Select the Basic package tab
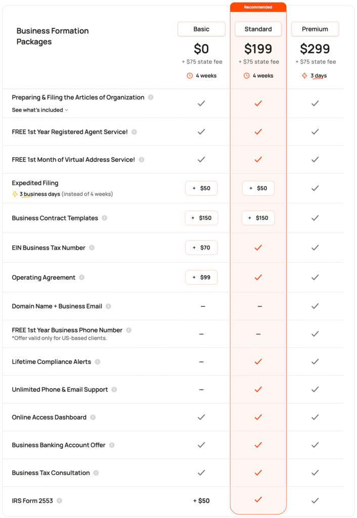The height and width of the screenshot is (518, 357). tap(201, 29)
